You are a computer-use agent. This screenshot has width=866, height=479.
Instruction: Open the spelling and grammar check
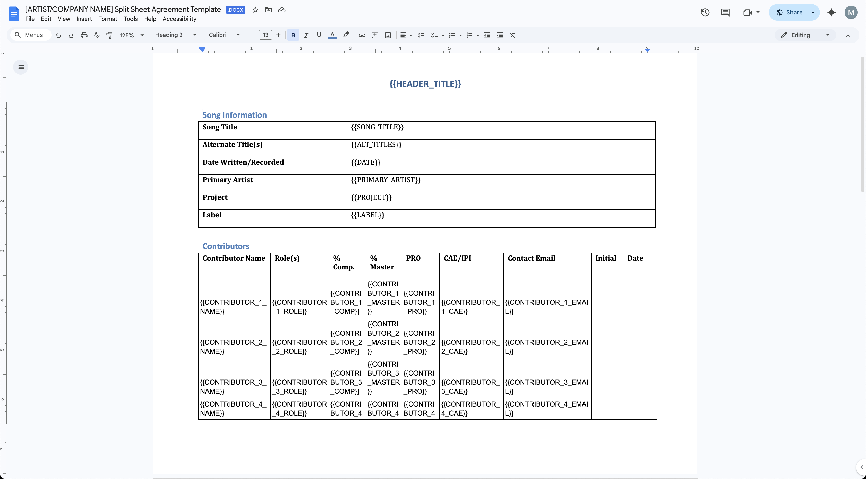click(97, 35)
